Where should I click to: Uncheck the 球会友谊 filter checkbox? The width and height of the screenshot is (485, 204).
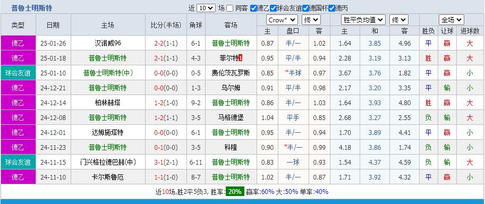point(273,8)
